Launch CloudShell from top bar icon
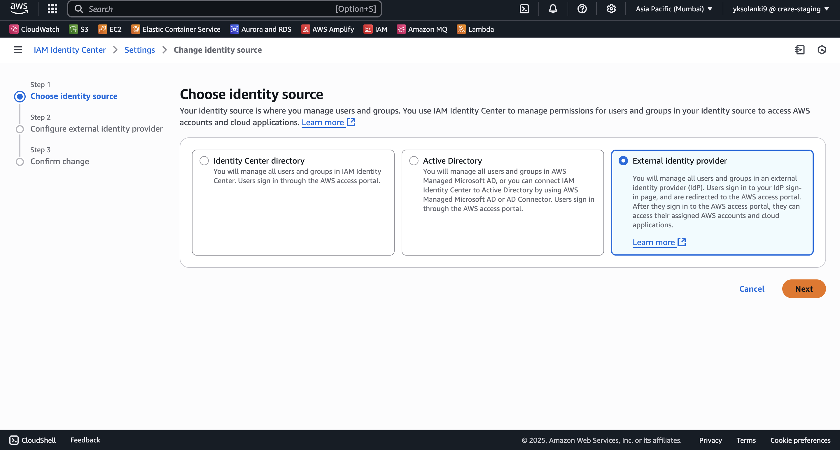The width and height of the screenshot is (840, 450). [524, 9]
